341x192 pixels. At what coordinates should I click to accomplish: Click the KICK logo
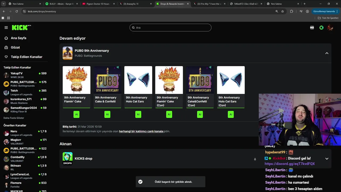pos(21,27)
